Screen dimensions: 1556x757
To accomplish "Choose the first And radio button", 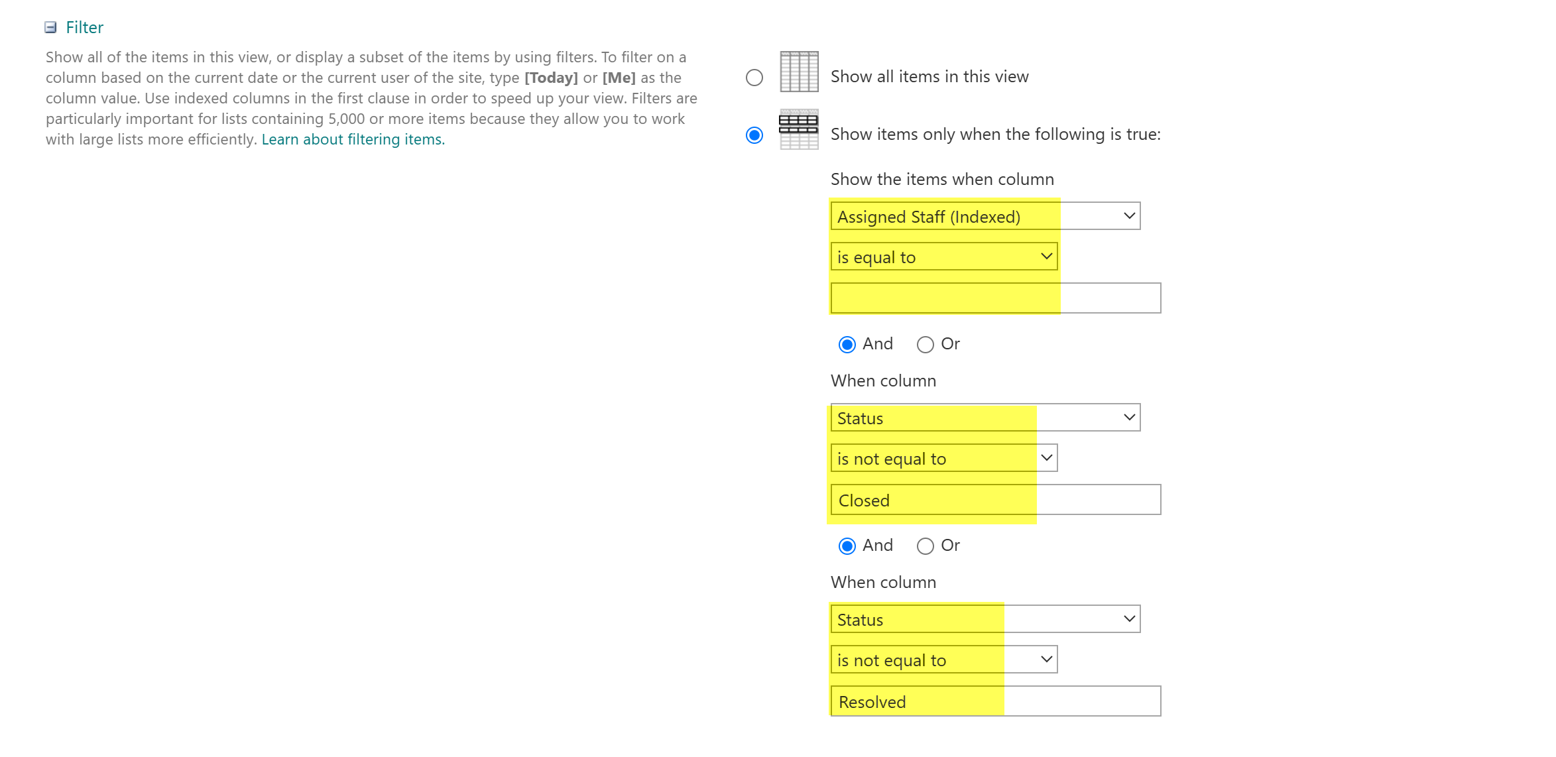I will 847,345.
